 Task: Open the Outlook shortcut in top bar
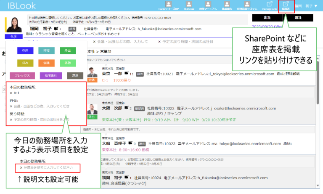pyautogui.click(x=189, y=5)
